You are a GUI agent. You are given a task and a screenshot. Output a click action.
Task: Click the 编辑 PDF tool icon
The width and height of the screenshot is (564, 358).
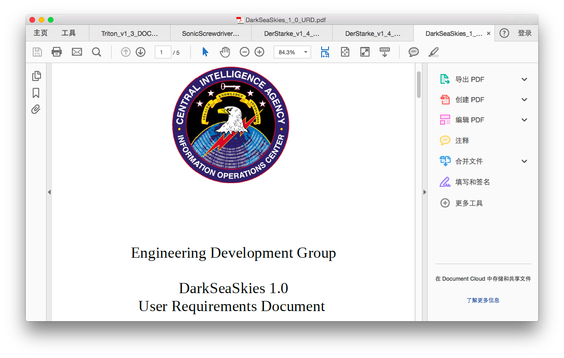(x=445, y=120)
